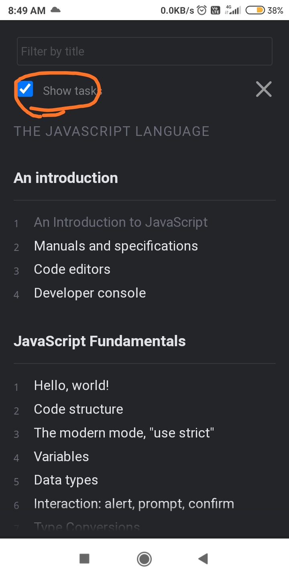Tap the battery icon in status bar
Screen dimensions: 289x579
255,10
